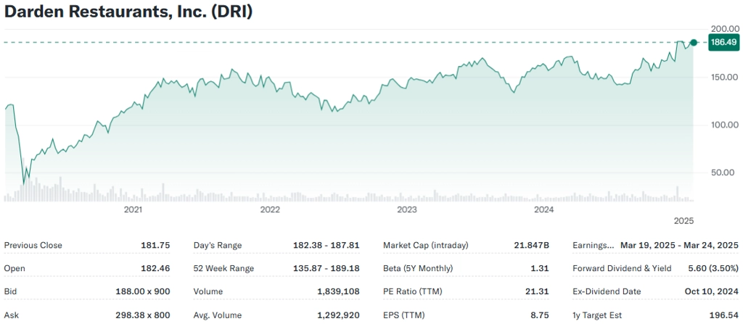Screen dimensions: 743x324
Task: Click the Market Cap value 21.847B
Action: coord(532,246)
